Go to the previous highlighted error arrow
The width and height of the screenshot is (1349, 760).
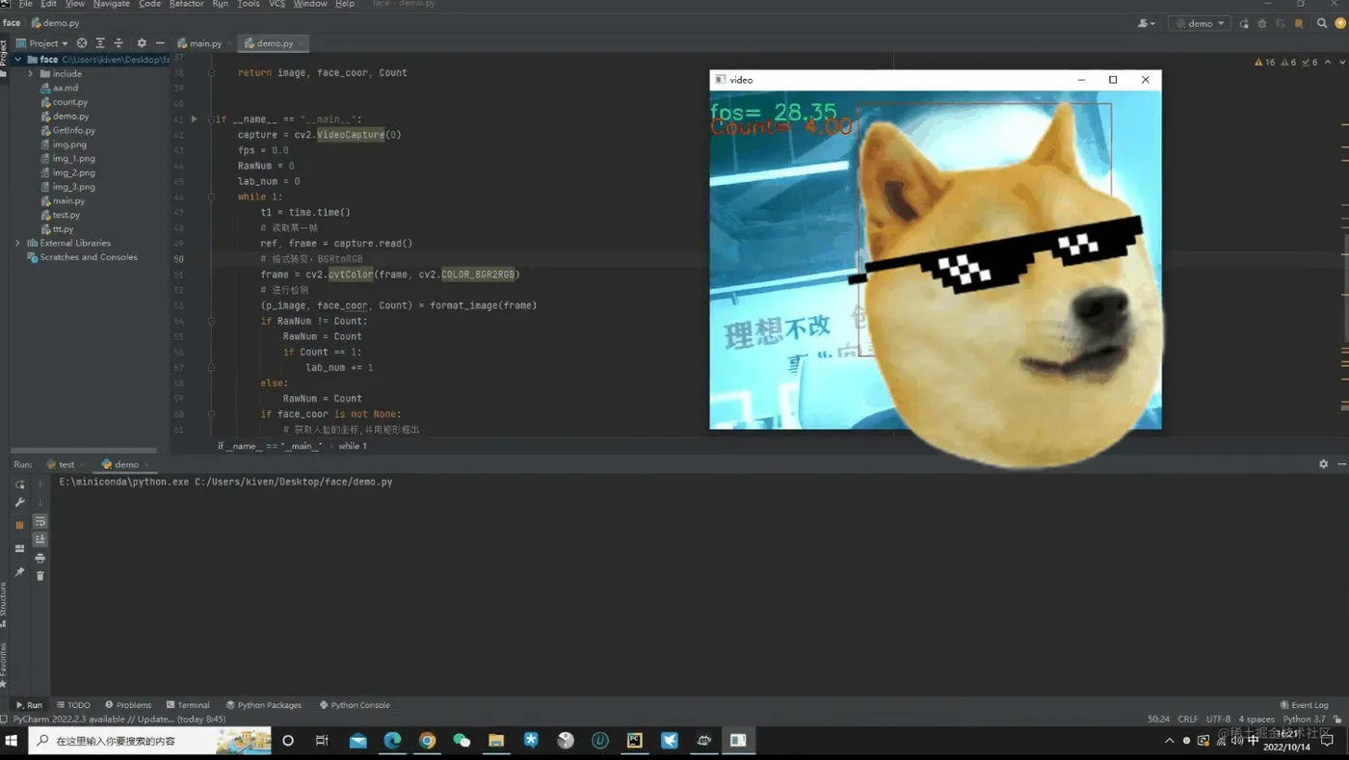(x=1329, y=62)
